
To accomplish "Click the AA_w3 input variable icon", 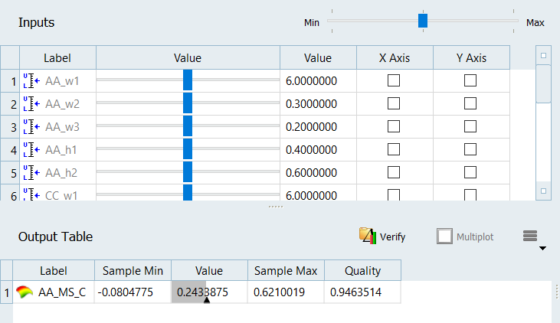I will (31, 127).
